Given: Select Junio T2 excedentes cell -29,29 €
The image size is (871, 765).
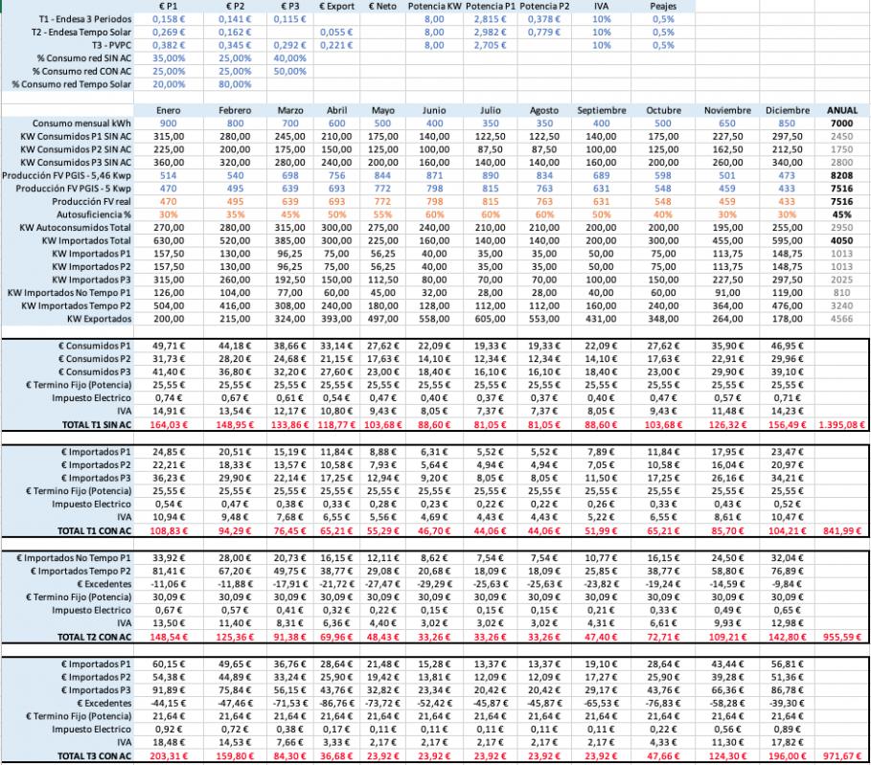Looking at the screenshot, I should (434, 584).
